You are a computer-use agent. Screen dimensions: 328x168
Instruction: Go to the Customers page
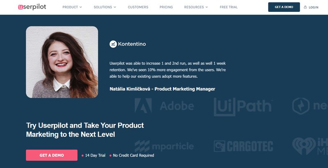[x=138, y=7]
